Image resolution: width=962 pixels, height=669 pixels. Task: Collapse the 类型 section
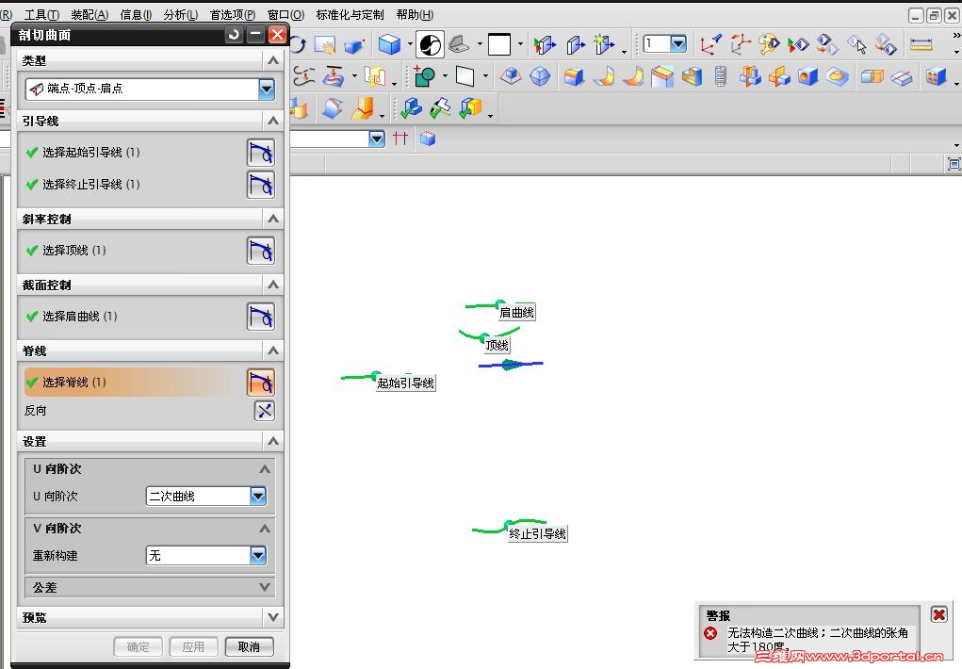click(x=273, y=60)
